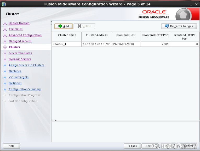Click the green plus icon on Add
The height and width of the screenshot is (151, 200).
pos(60,26)
